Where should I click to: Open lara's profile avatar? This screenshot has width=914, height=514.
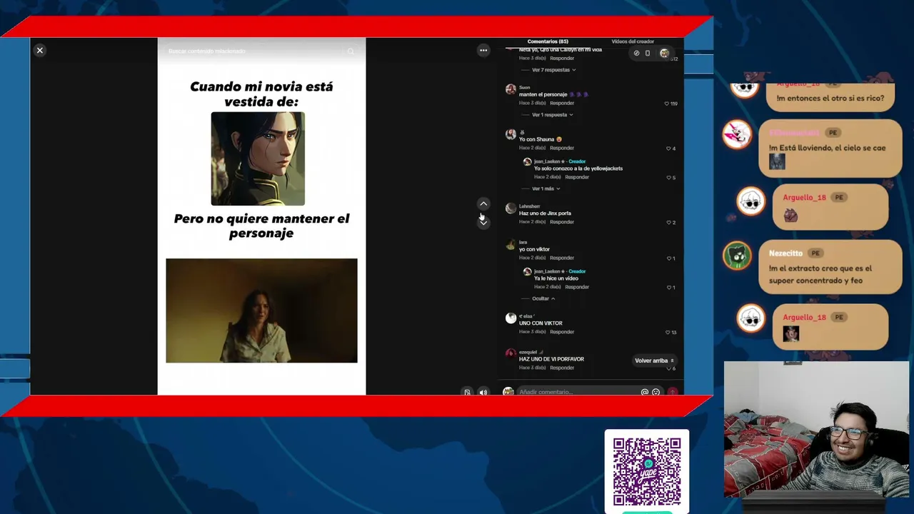(x=511, y=245)
